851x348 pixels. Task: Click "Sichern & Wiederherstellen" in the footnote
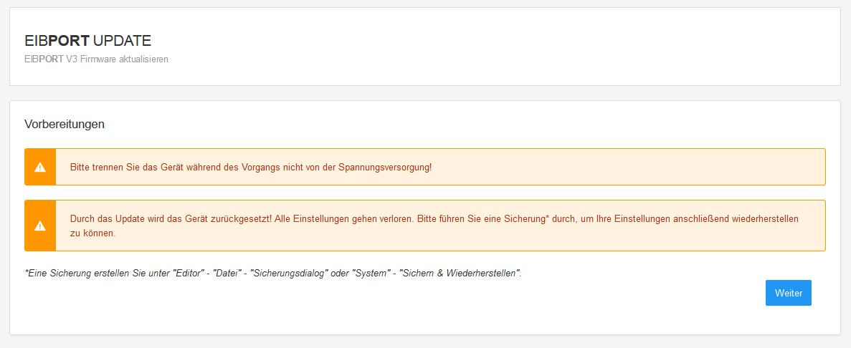459,274
